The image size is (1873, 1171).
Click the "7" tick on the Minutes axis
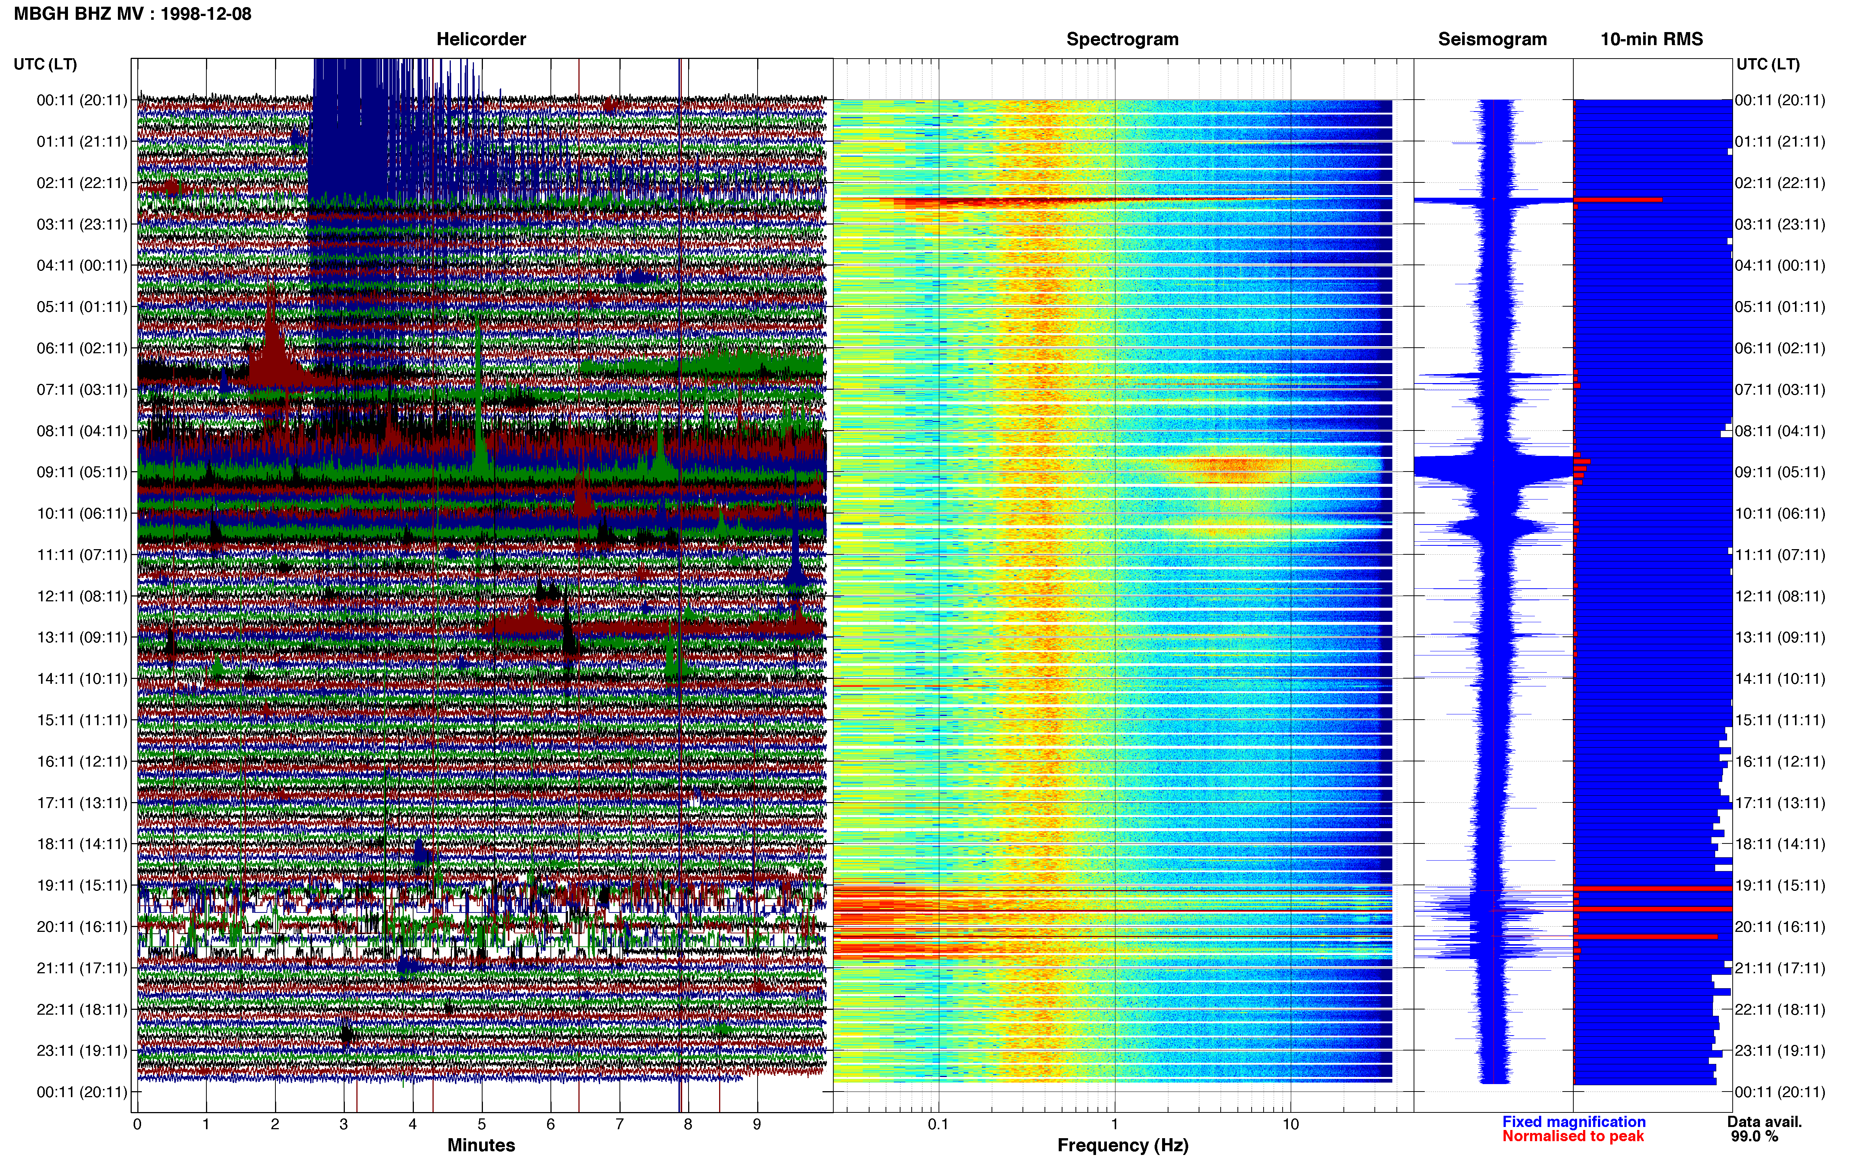click(620, 1124)
